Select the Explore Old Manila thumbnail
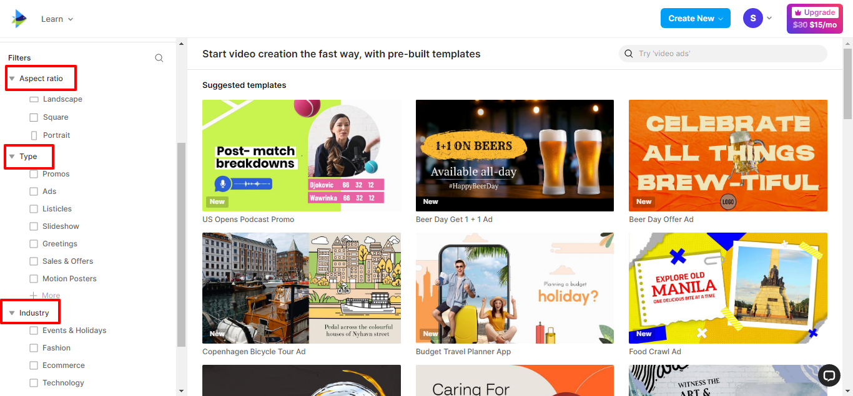This screenshot has width=853, height=396. coord(728,288)
